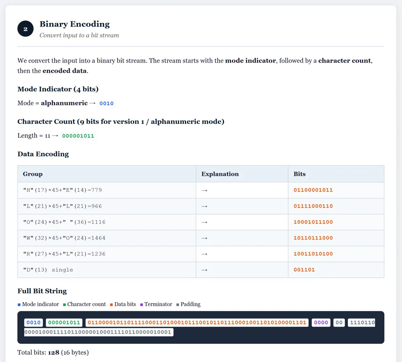This screenshot has height=362, width=402.
Task: Click the orange Data bits legend square
Action: point(111,305)
